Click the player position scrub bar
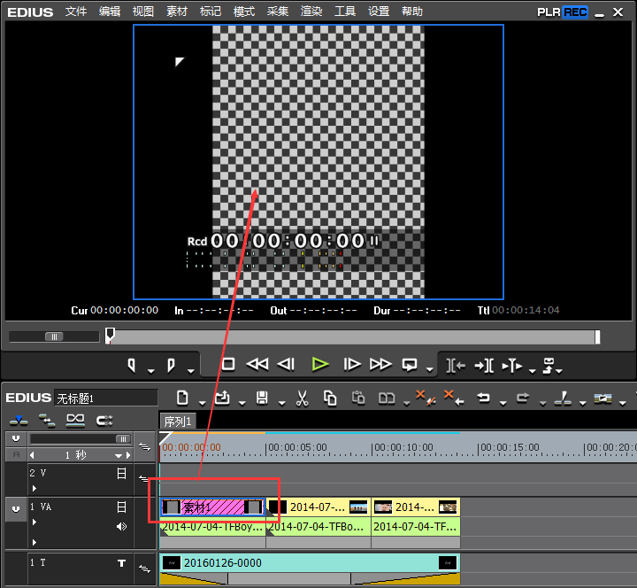637x588 pixels. (354, 337)
